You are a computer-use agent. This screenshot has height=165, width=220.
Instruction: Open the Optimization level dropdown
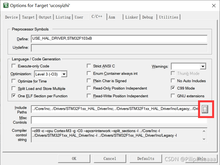pos(64,74)
